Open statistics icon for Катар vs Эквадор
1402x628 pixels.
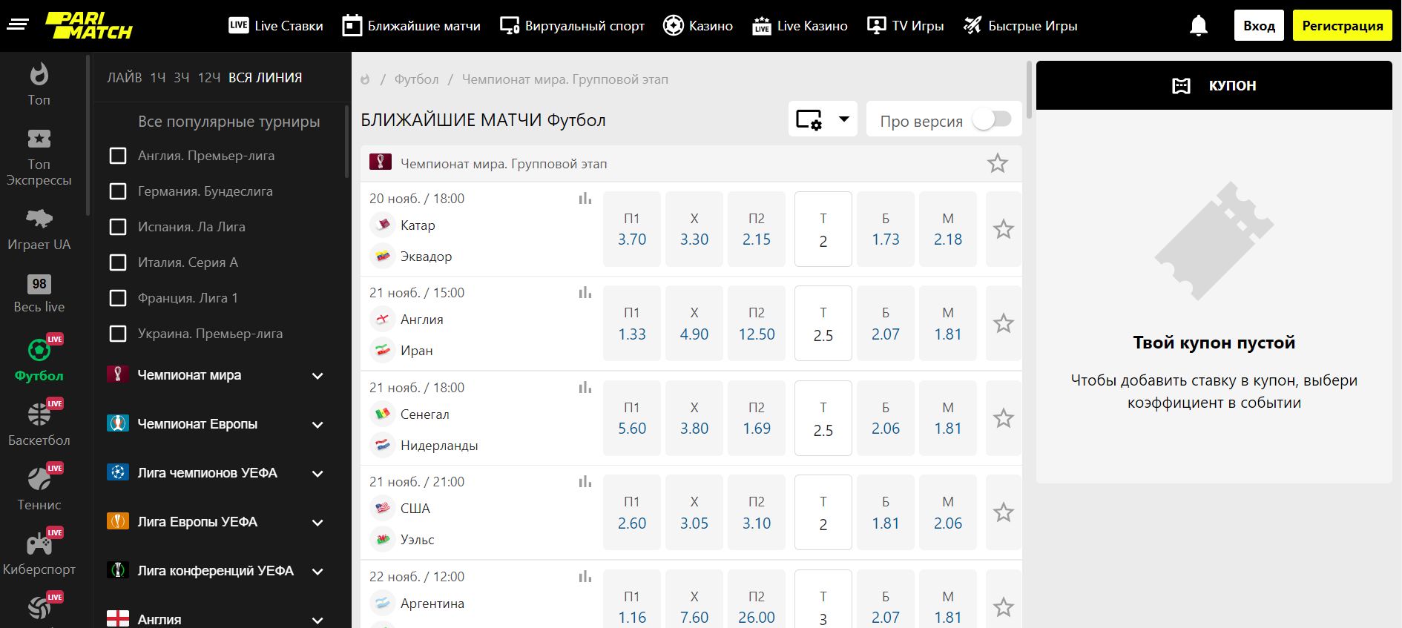pos(585,199)
